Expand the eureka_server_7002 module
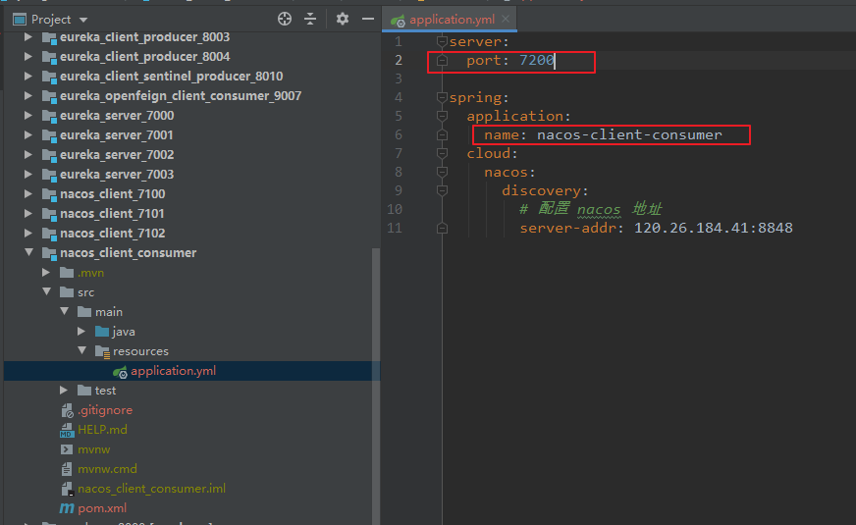The image size is (856, 525). pos(27,155)
